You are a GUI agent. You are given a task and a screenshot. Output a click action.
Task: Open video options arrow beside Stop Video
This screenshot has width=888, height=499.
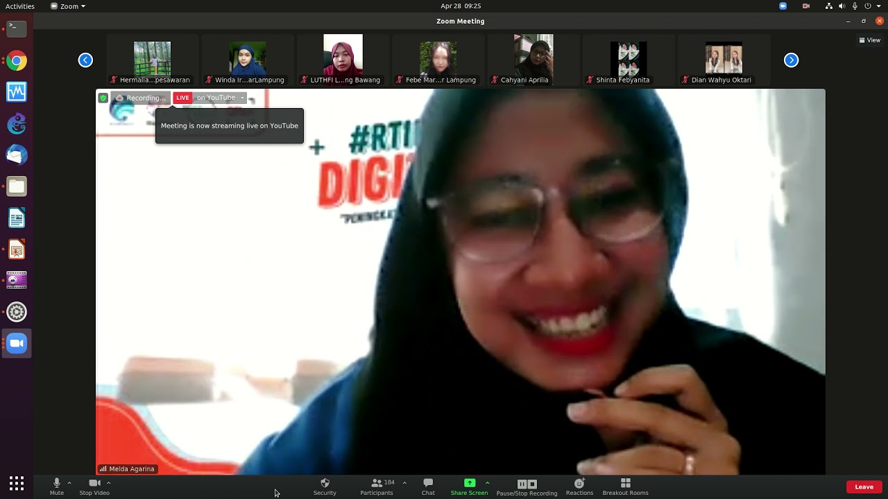tap(109, 483)
